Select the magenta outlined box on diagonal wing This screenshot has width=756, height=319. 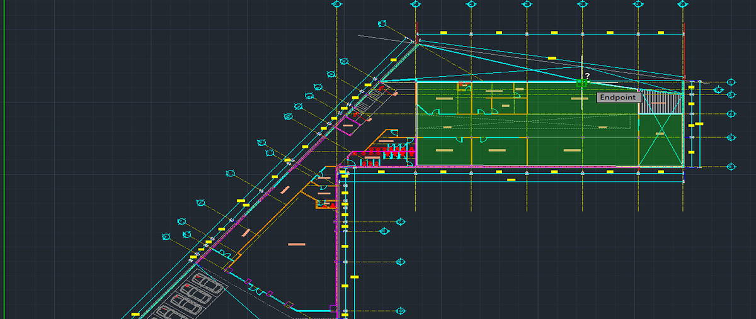click(x=345, y=126)
